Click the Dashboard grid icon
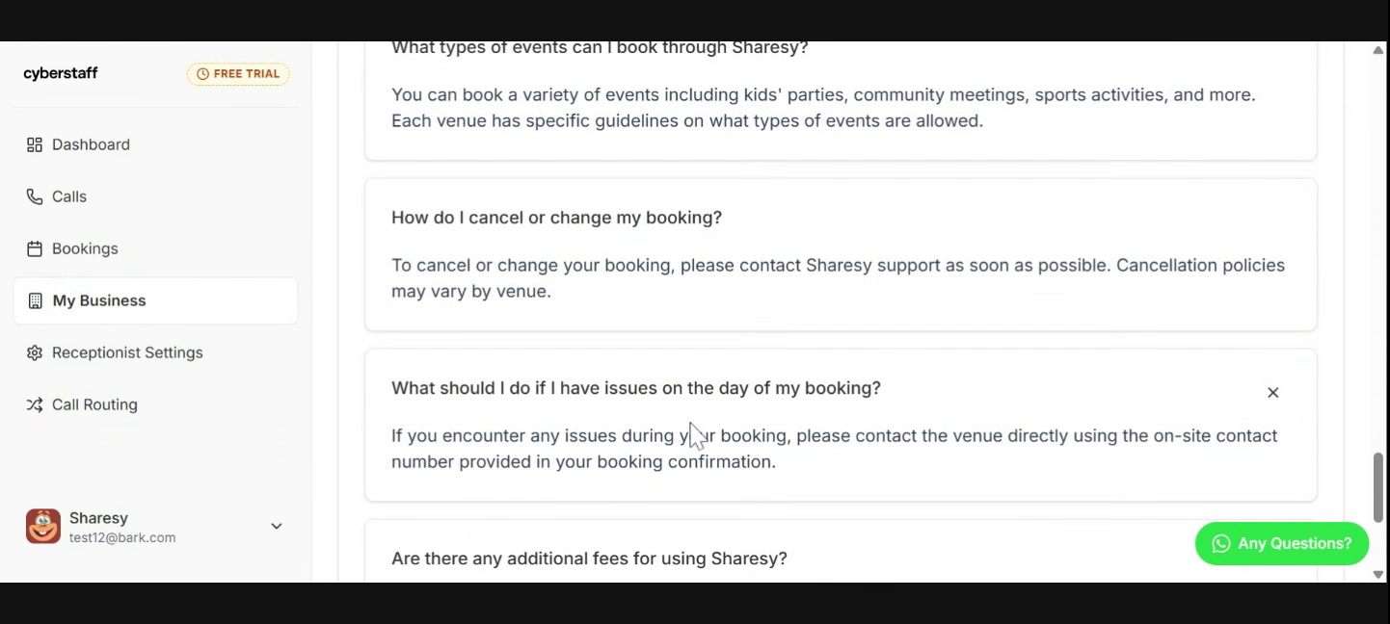This screenshot has width=1390, height=624. 35,144
